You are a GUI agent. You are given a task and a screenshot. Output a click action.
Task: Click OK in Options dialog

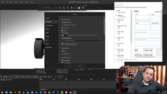69,66
